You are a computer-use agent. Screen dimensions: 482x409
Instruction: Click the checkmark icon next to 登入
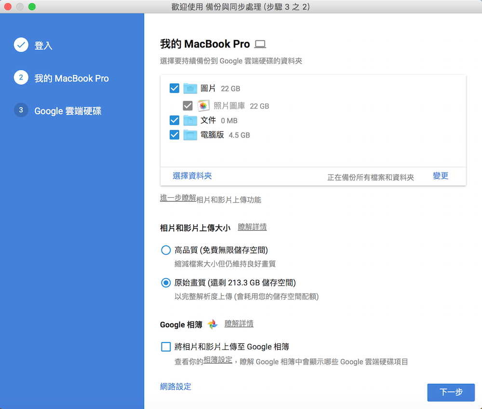click(x=21, y=45)
